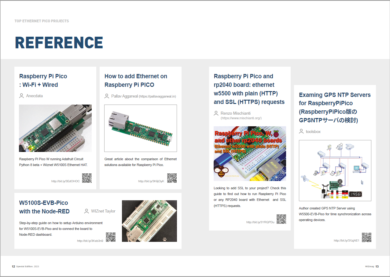Click 'W5100S-EVB-Pico with the Node-RED' title
Image resolution: width=390 pixels, height=277 pixels.
44,207
